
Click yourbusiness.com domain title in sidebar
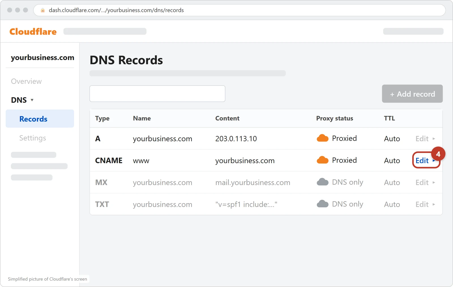pyautogui.click(x=42, y=58)
